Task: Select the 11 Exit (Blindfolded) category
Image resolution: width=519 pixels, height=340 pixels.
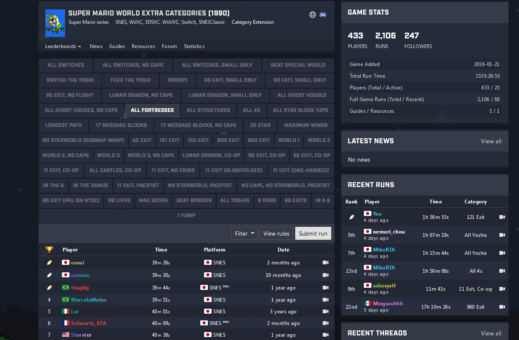Action: click(234, 170)
